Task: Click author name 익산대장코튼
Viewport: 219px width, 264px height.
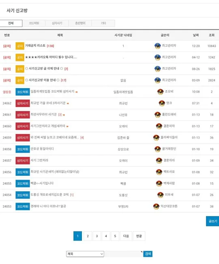Action: [x=169, y=206]
